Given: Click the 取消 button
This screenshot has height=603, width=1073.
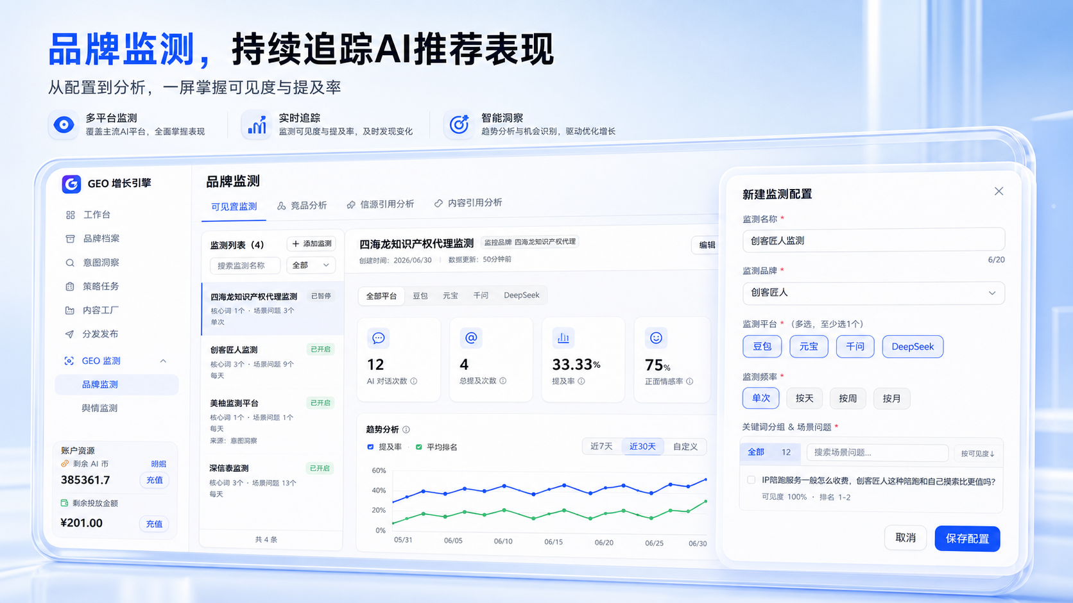Looking at the screenshot, I should coord(906,538).
